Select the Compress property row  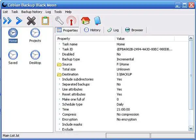coord(122,114)
